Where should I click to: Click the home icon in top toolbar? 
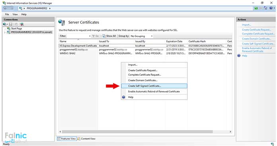(265, 8)
